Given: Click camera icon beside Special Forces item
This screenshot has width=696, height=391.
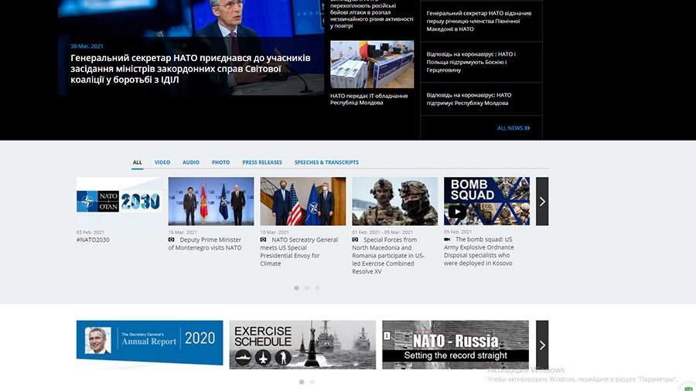Looking at the screenshot, I should (355, 240).
